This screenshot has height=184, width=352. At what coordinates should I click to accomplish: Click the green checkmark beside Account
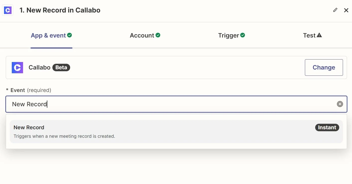coord(158,35)
